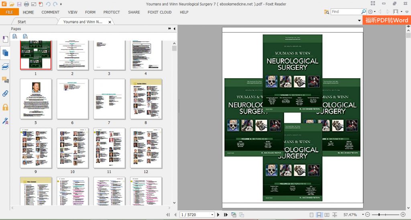Redo the last action
The height and width of the screenshot is (220, 411).
pyautogui.click(x=55, y=4)
